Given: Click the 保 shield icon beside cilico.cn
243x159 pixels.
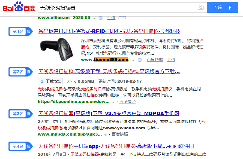Looking at the screenshot, I should [x=100, y=18].
